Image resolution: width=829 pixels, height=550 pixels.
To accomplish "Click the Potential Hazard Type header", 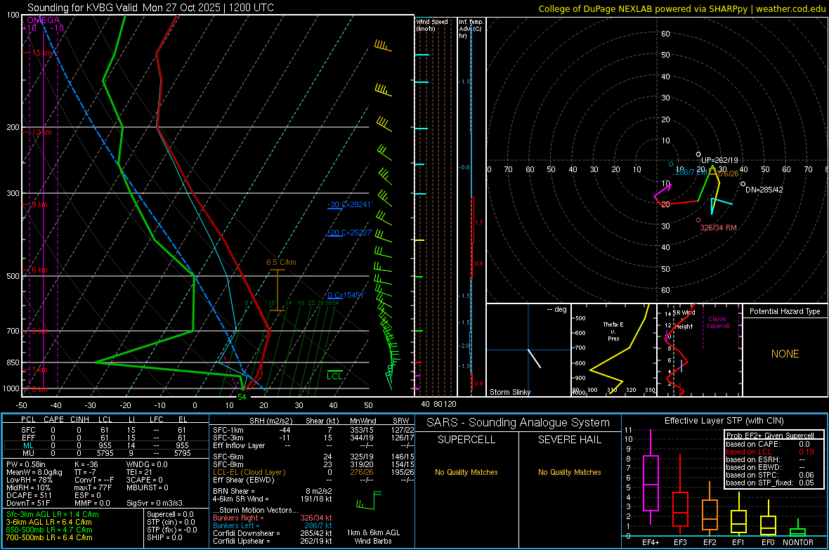I will click(x=785, y=311).
